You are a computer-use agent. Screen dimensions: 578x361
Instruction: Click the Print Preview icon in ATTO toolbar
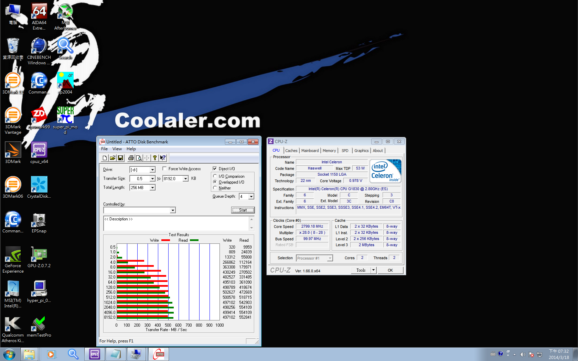click(139, 158)
